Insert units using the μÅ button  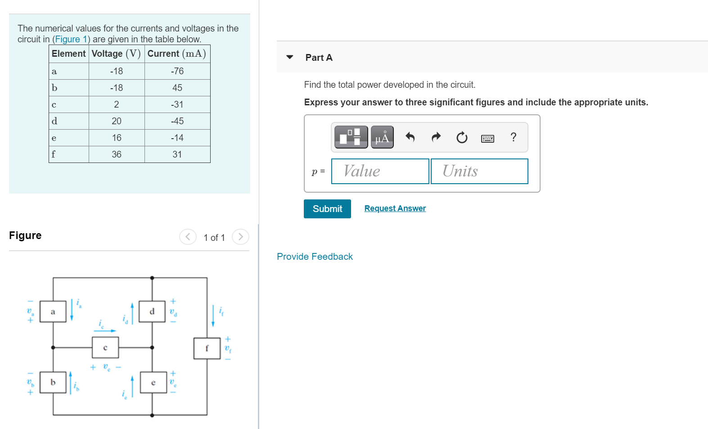click(382, 137)
